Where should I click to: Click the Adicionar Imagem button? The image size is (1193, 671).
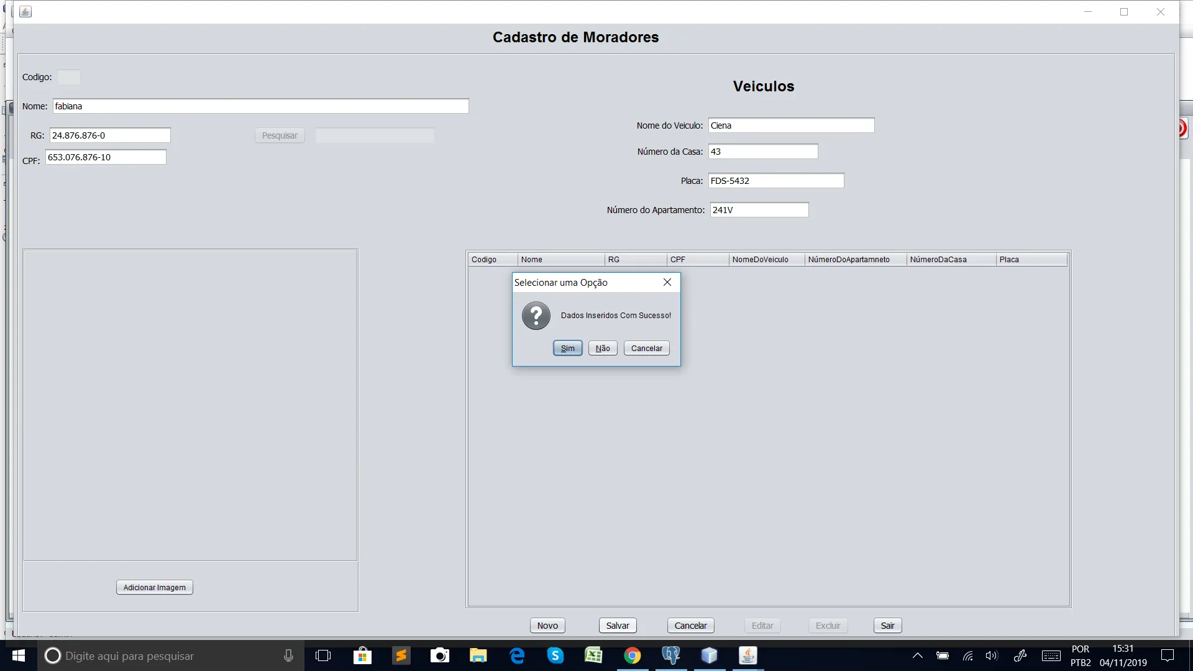pyautogui.click(x=154, y=587)
